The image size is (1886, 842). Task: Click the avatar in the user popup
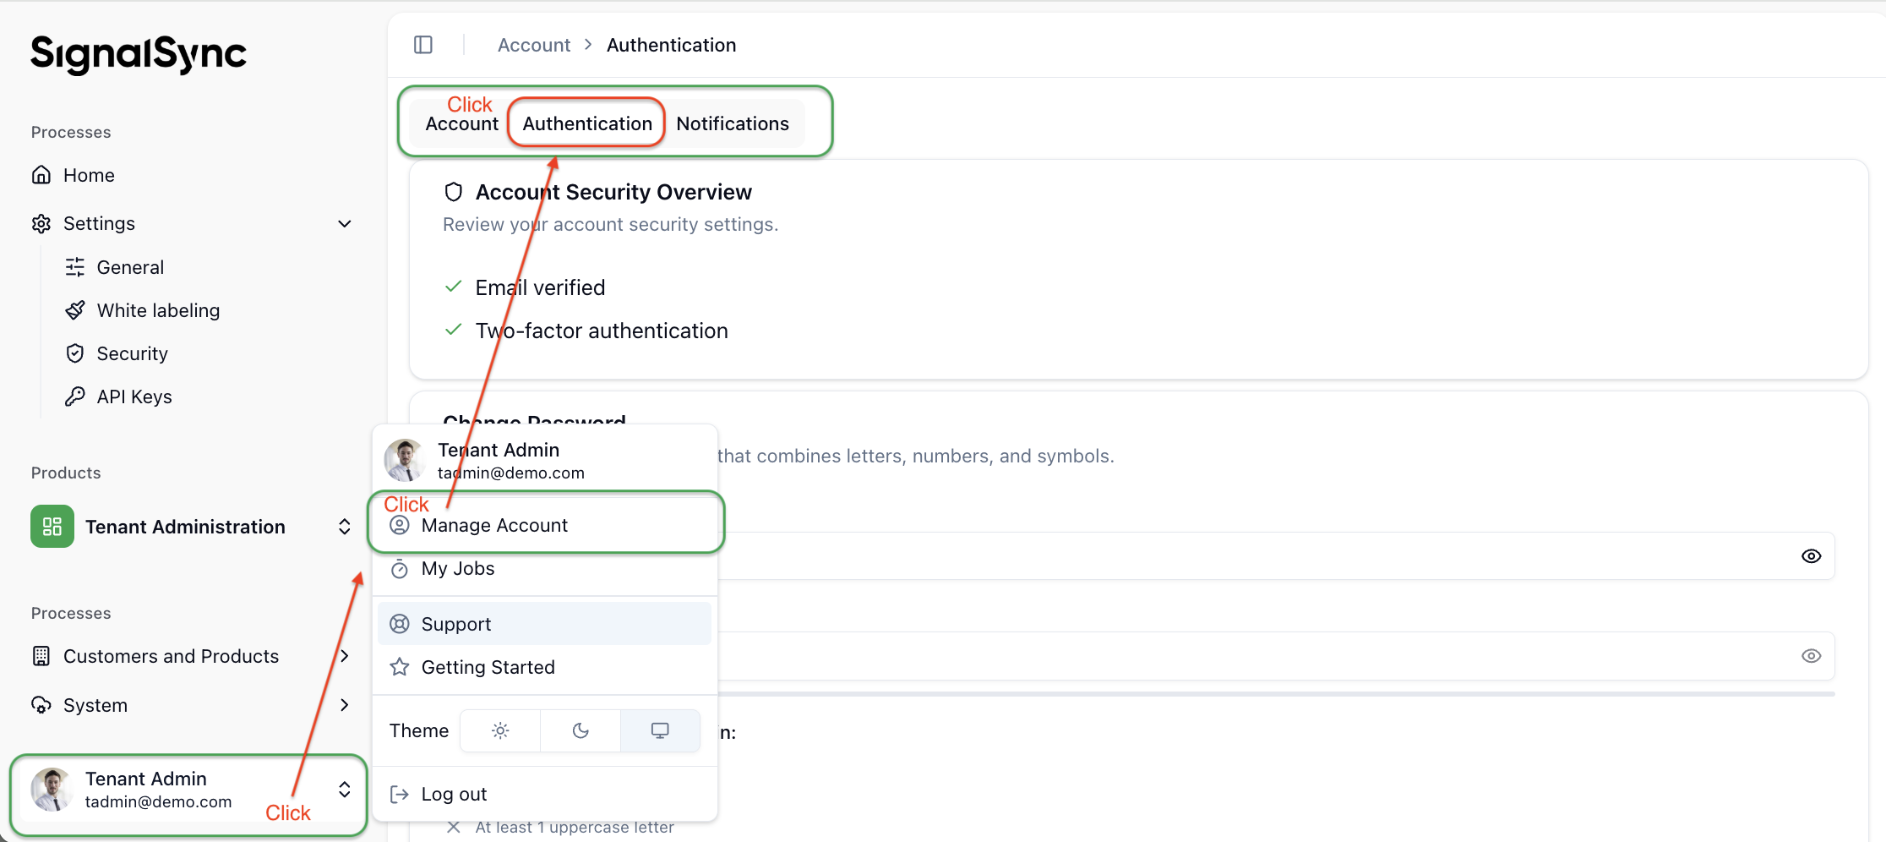(x=405, y=460)
